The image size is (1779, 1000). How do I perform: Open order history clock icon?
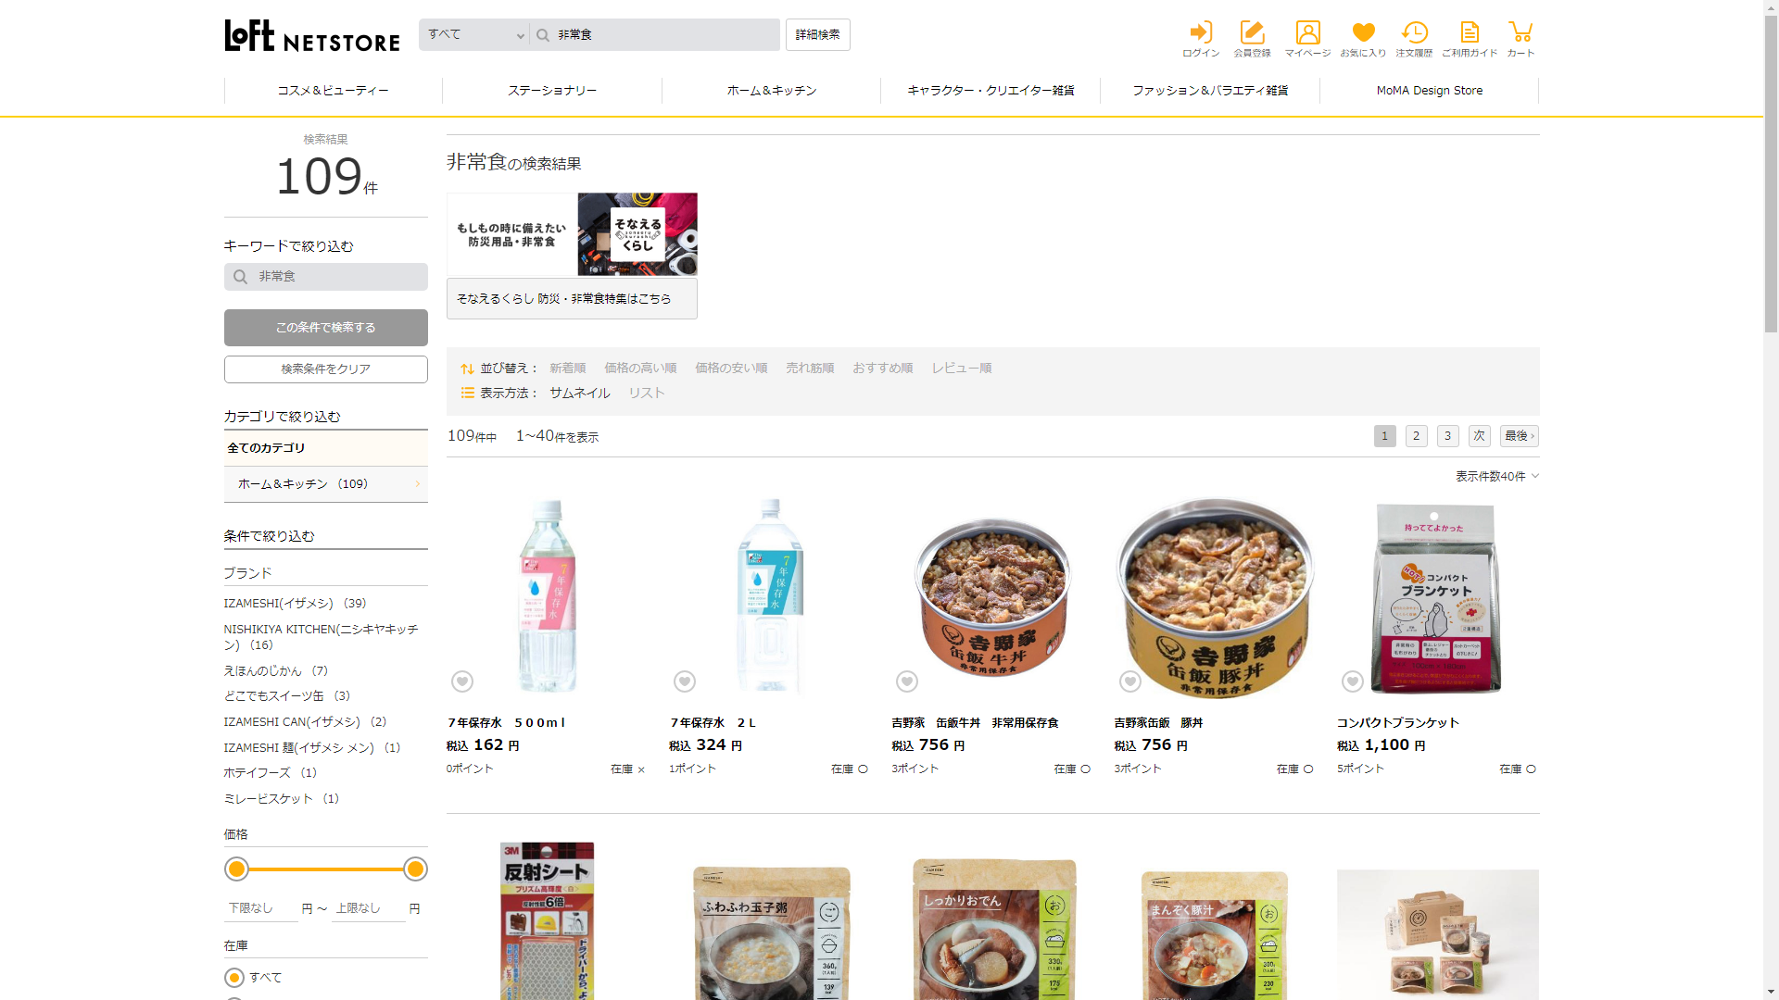coord(1414,34)
